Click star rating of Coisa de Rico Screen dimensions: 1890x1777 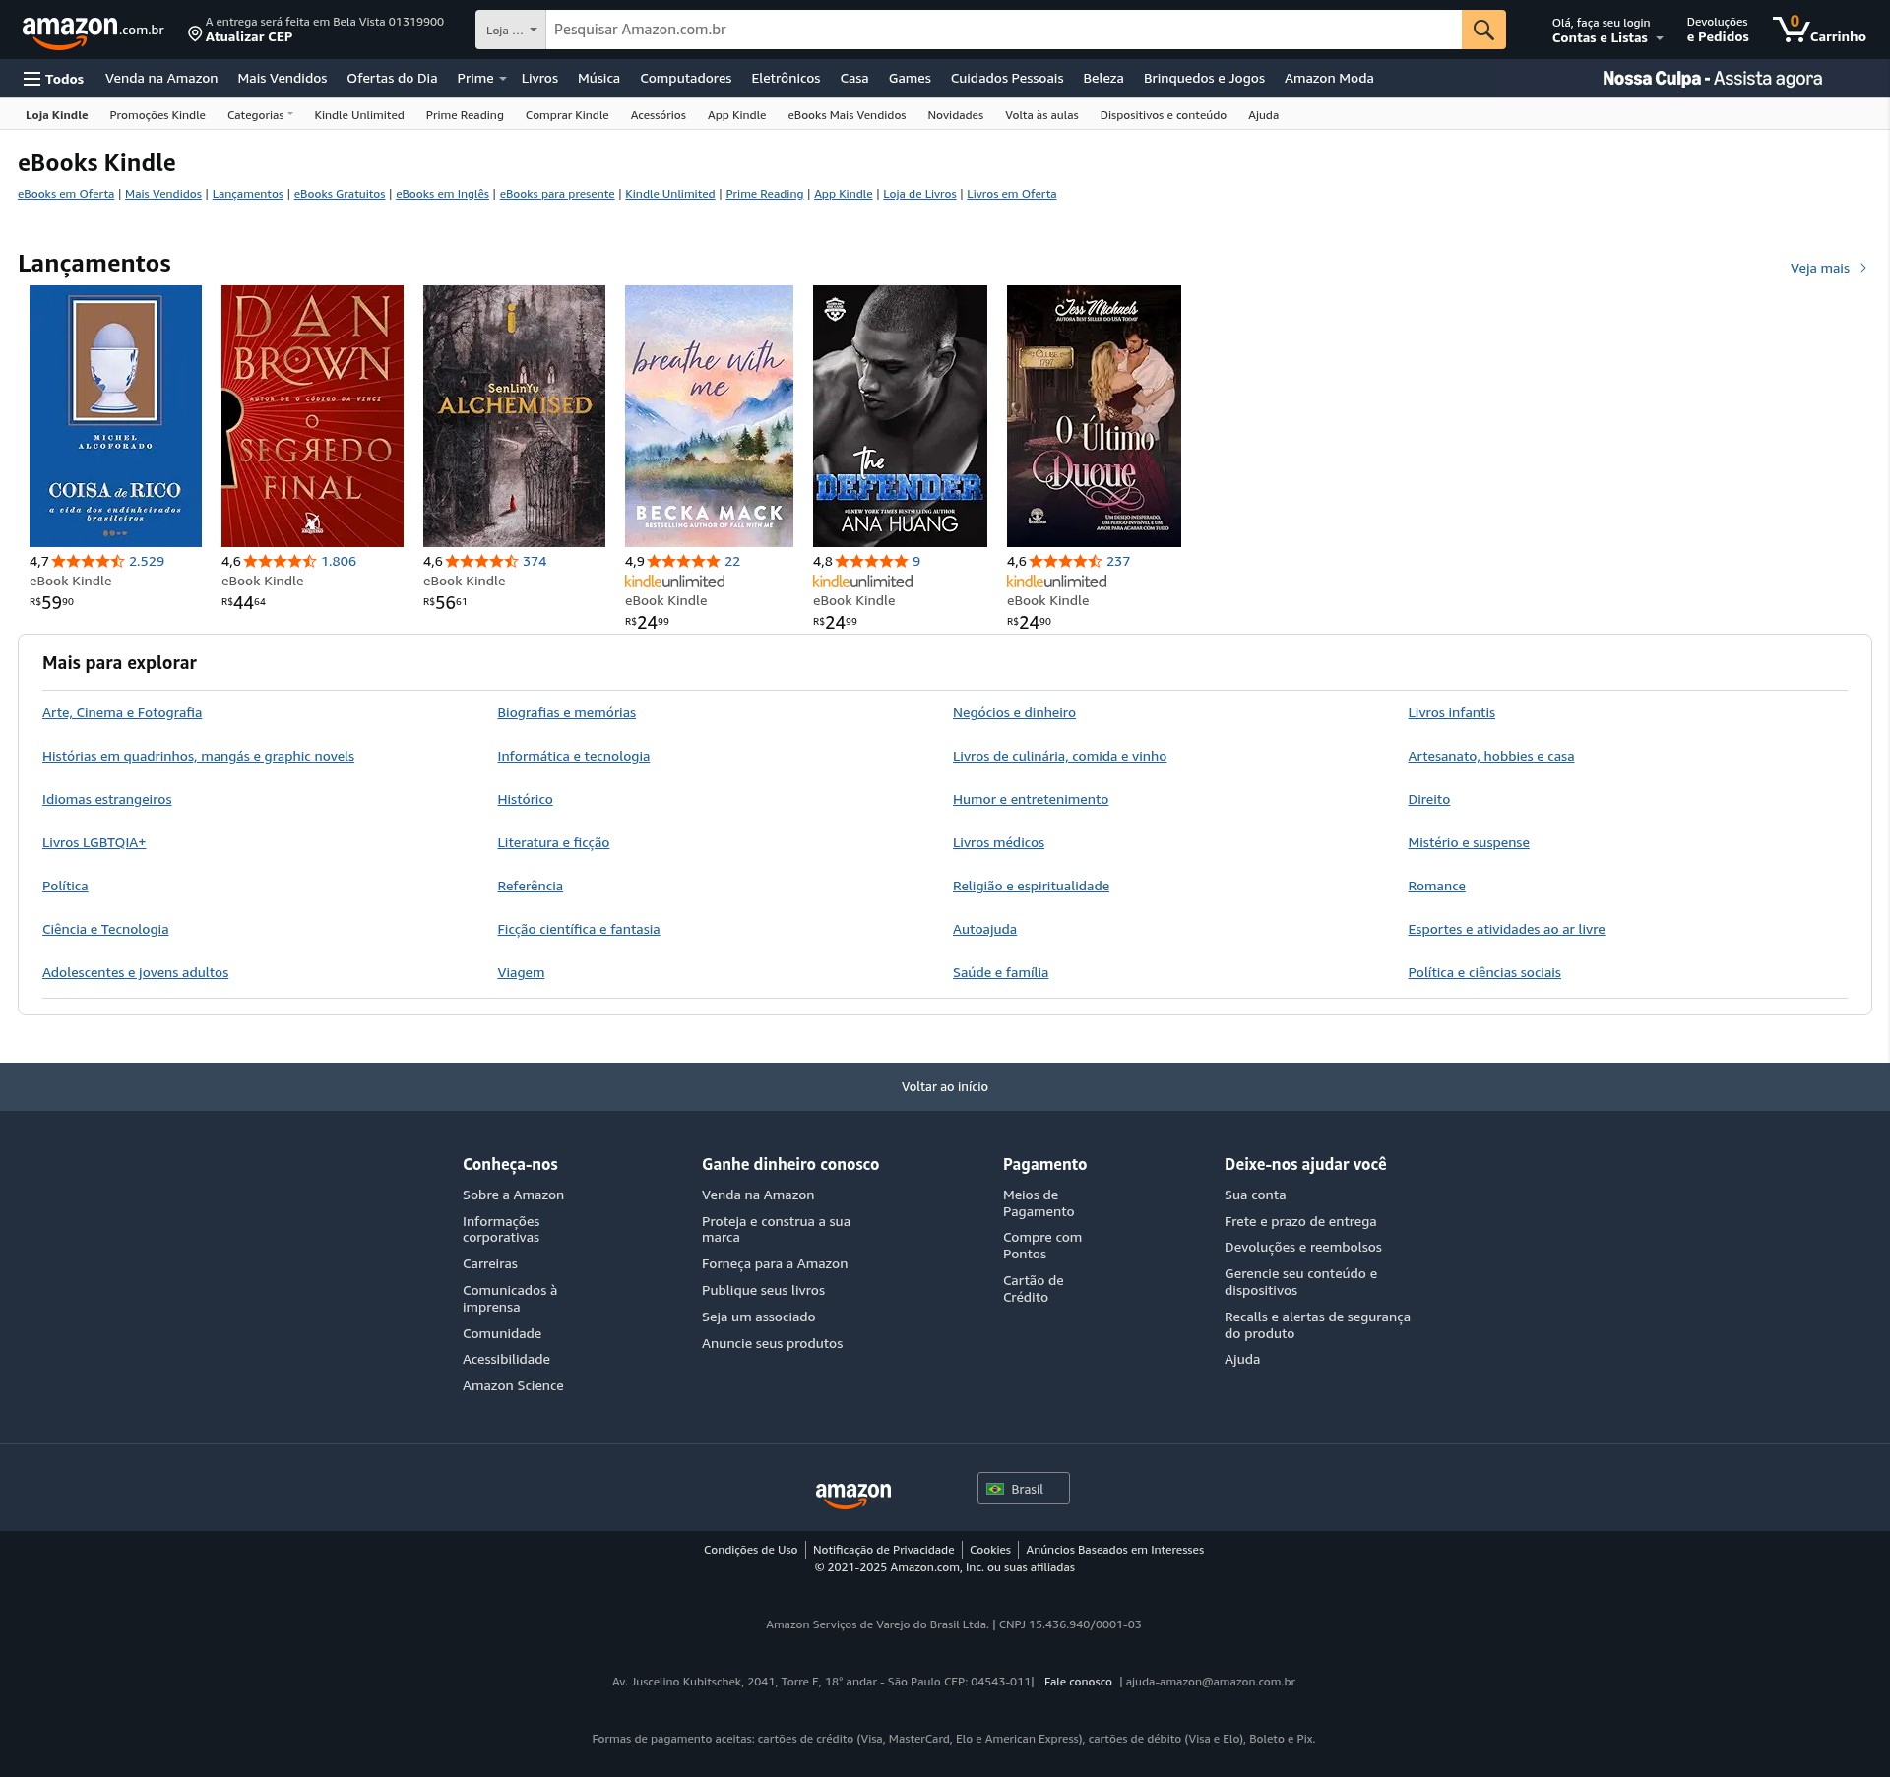coord(88,561)
